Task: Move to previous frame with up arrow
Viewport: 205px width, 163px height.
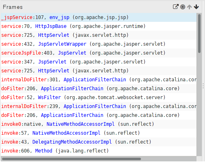Action: [x=190, y=7]
